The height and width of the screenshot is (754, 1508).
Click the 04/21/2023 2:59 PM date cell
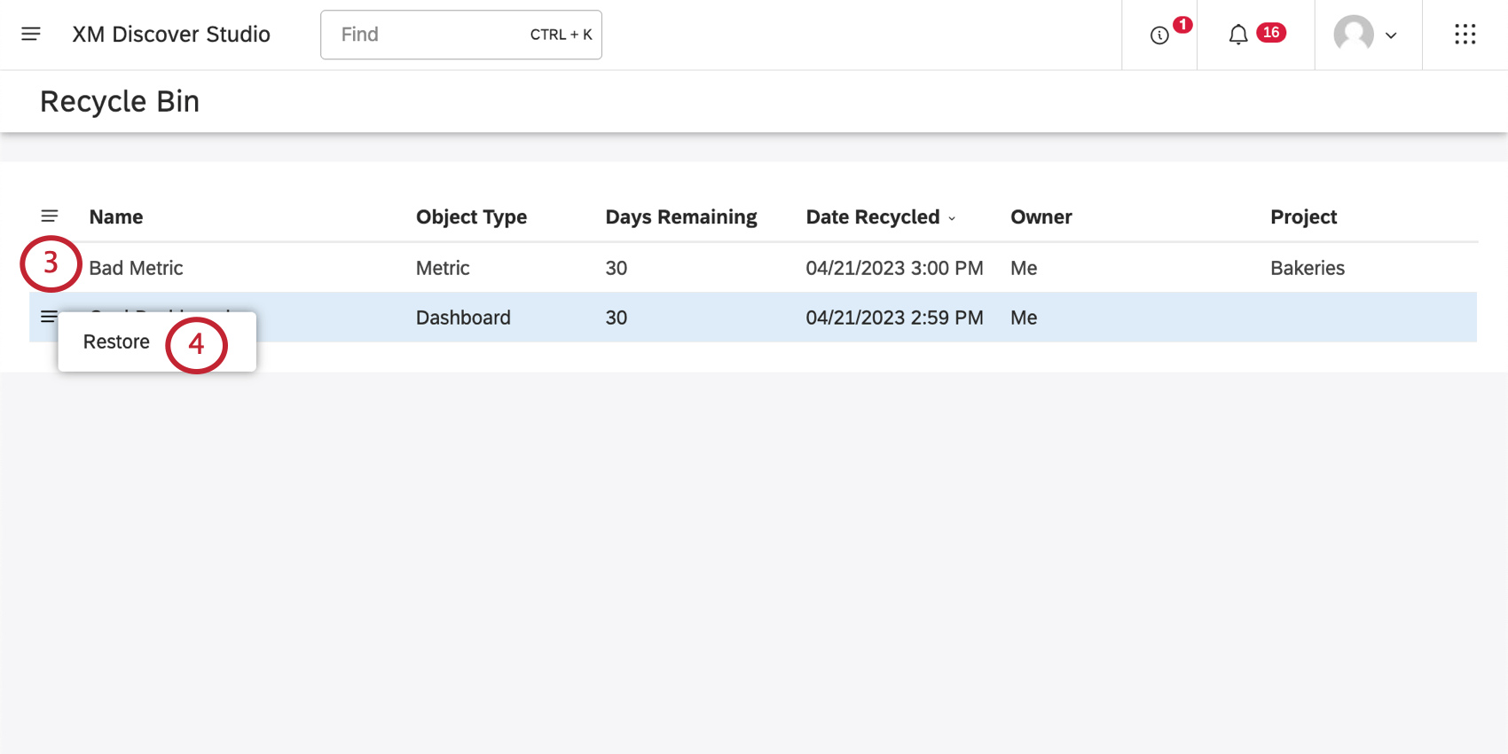(x=894, y=318)
